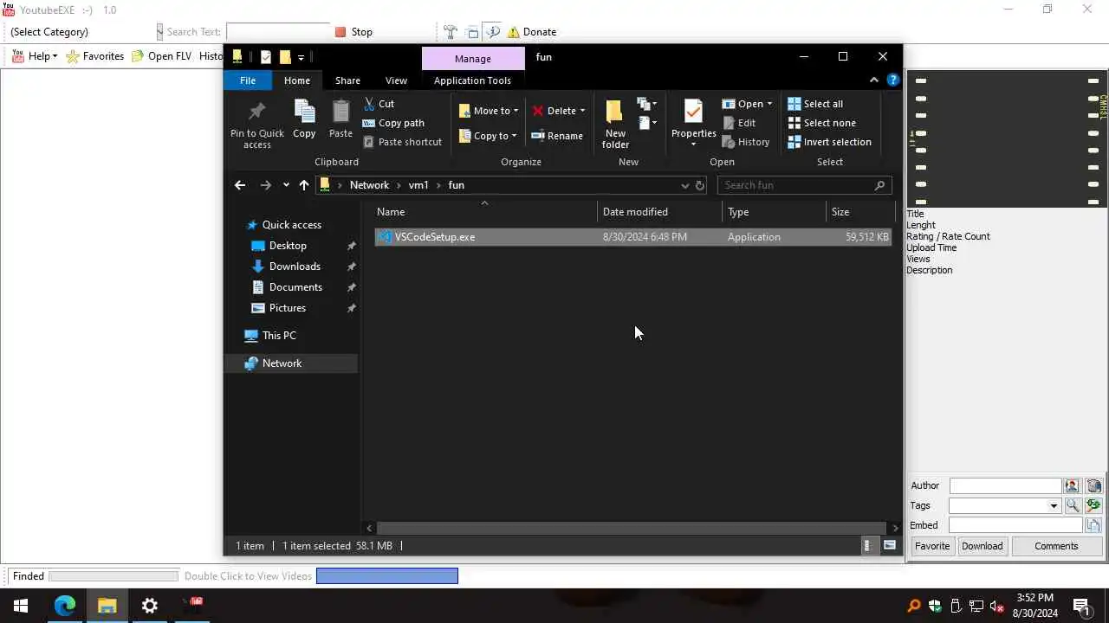Click the Favorite button in the YoutubeEXE panel

pos(932,546)
